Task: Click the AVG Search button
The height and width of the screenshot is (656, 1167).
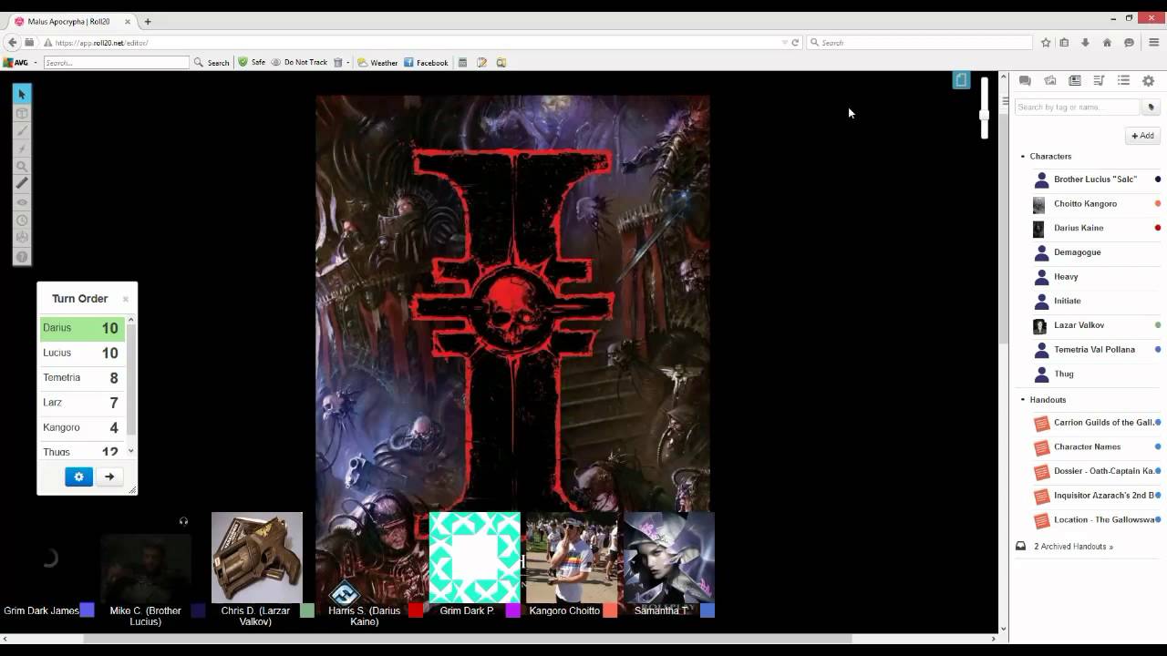Action: tap(212, 63)
